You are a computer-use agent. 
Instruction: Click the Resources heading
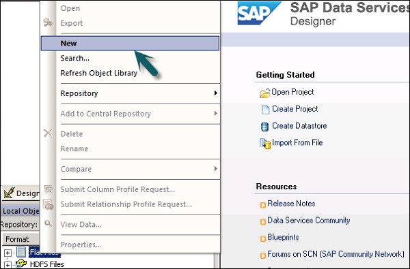[x=276, y=187]
